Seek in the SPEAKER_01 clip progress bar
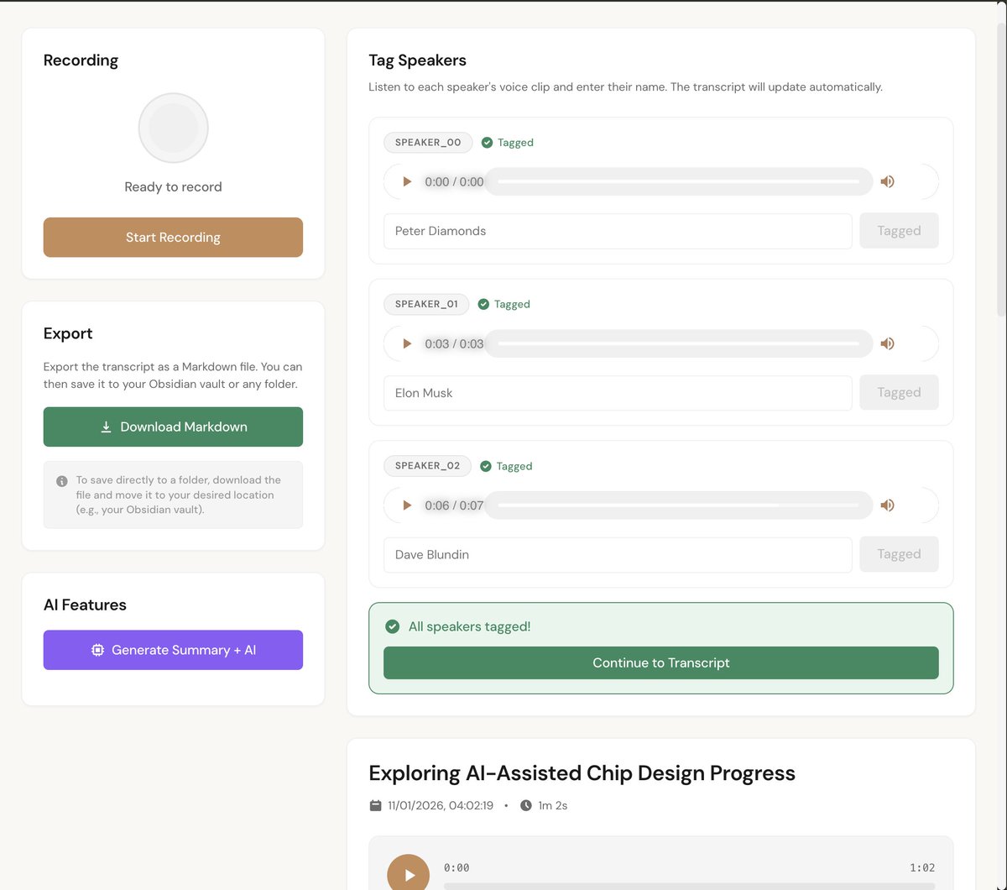 click(678, 343)
